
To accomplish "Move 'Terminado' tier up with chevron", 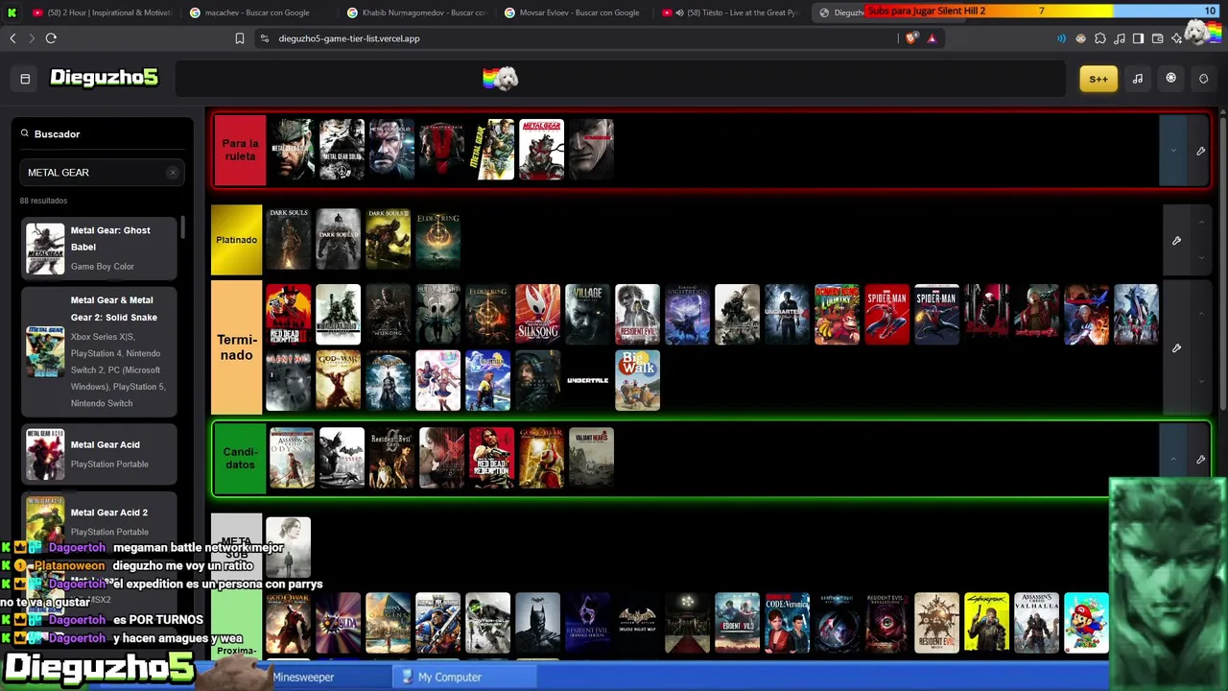I will tap(1201, 314).
